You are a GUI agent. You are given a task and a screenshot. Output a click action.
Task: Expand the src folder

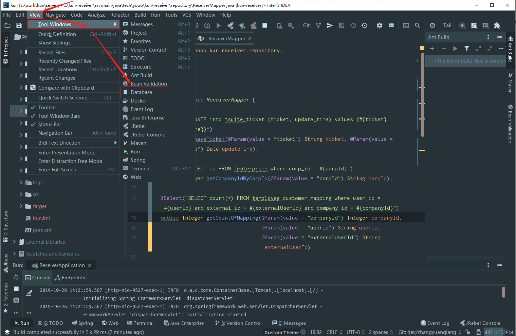click(21, 194)
